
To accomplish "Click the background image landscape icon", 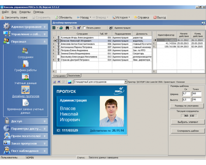I will [x=70, y=82].
